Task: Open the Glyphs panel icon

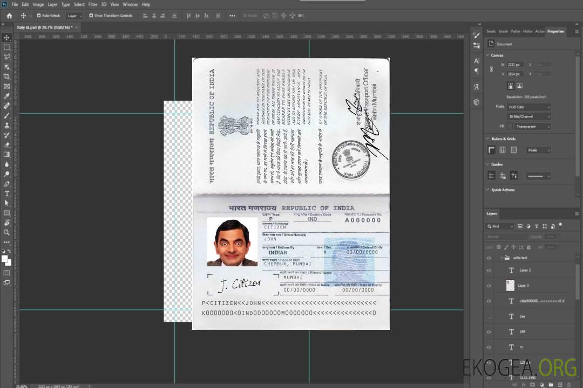Action: [477, 87]
